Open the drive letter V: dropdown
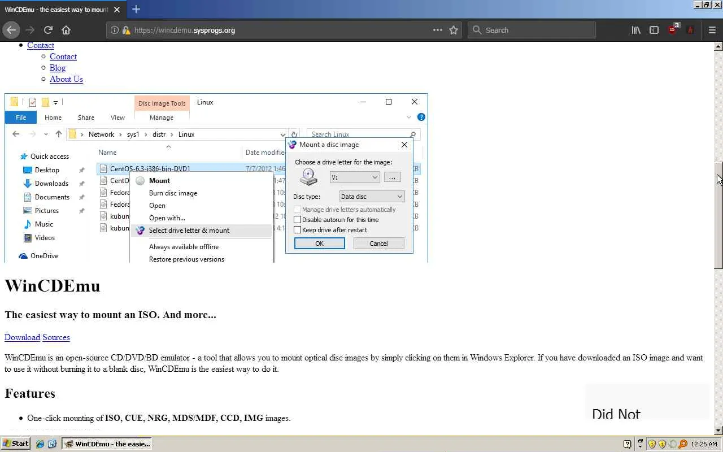723x452 pixels. pos(355,177)
